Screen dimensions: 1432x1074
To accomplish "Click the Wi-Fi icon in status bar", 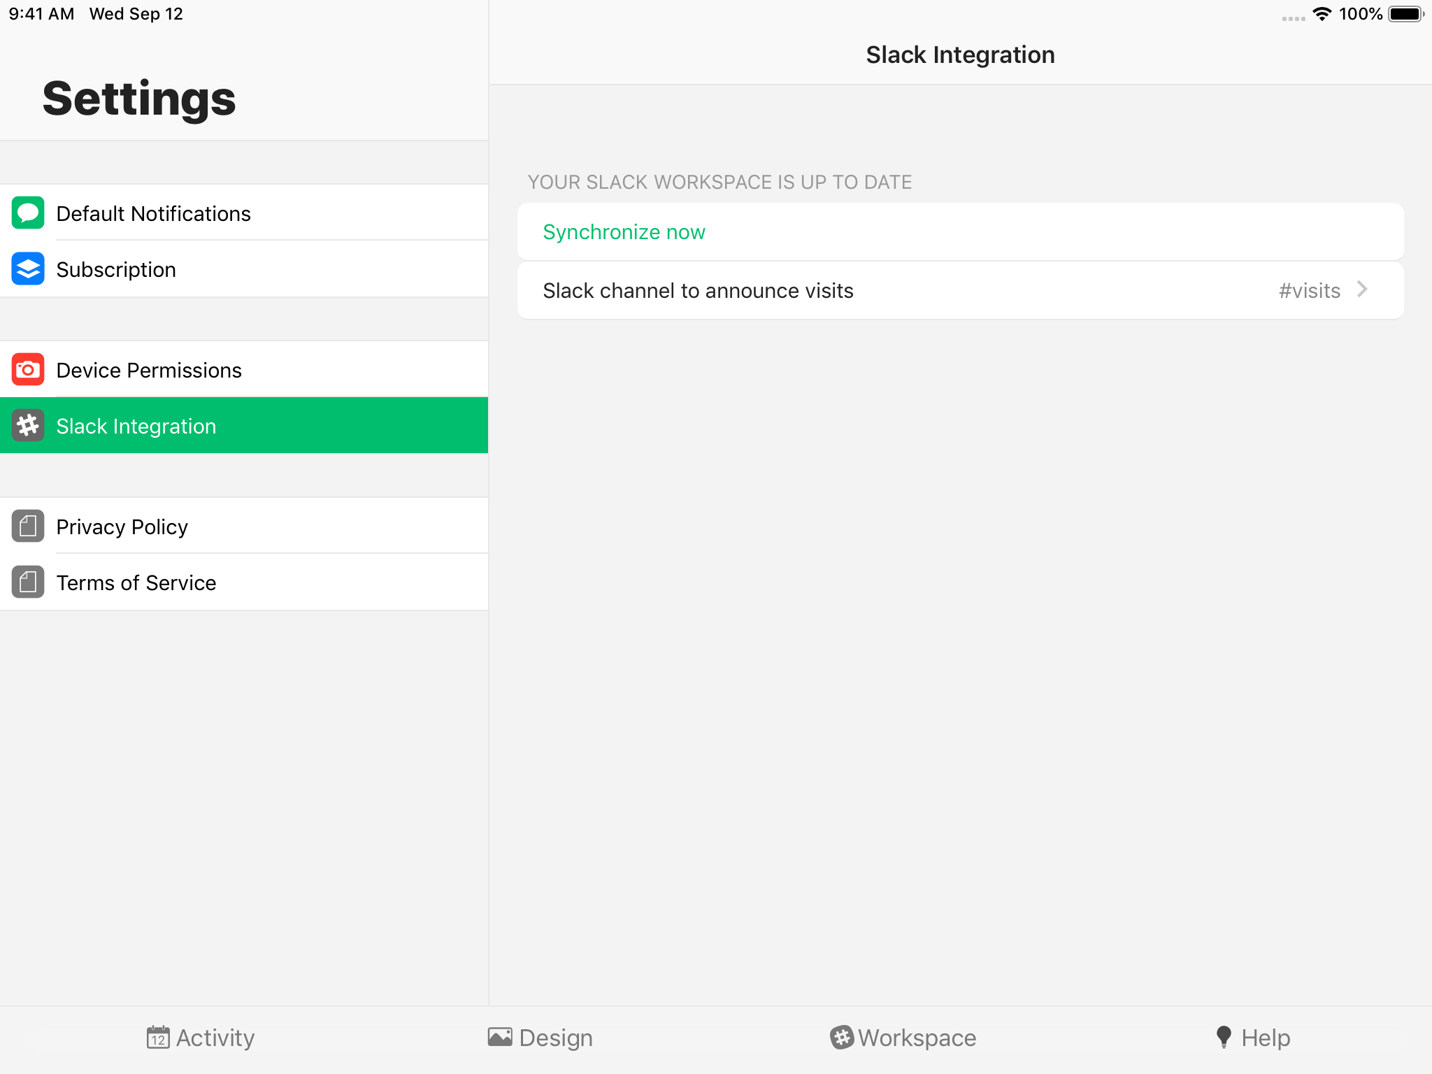I will click(x=1322, y=14).
